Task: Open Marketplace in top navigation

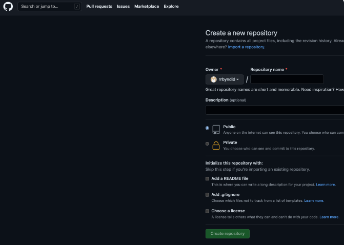Action: point(147,6)
